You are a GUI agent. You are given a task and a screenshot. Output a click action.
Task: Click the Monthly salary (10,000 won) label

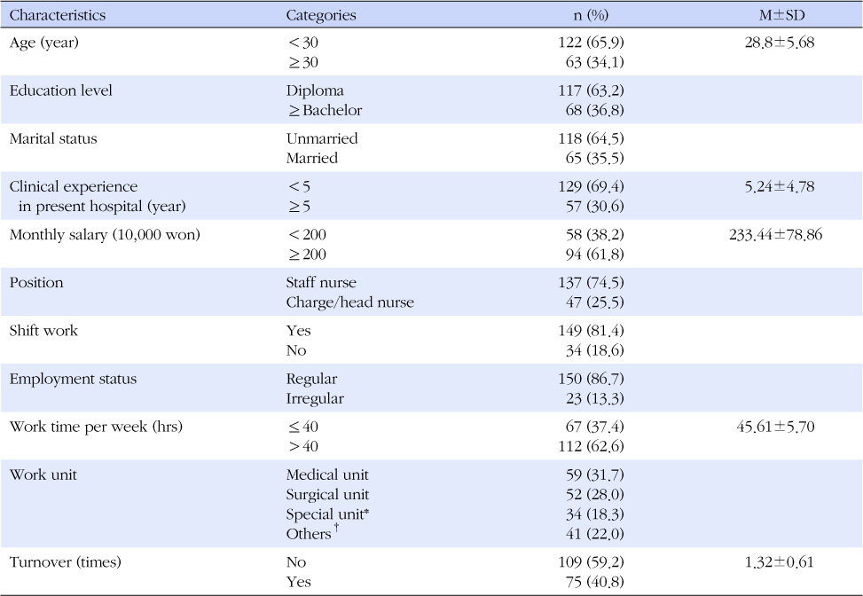(x=105, y=234)
